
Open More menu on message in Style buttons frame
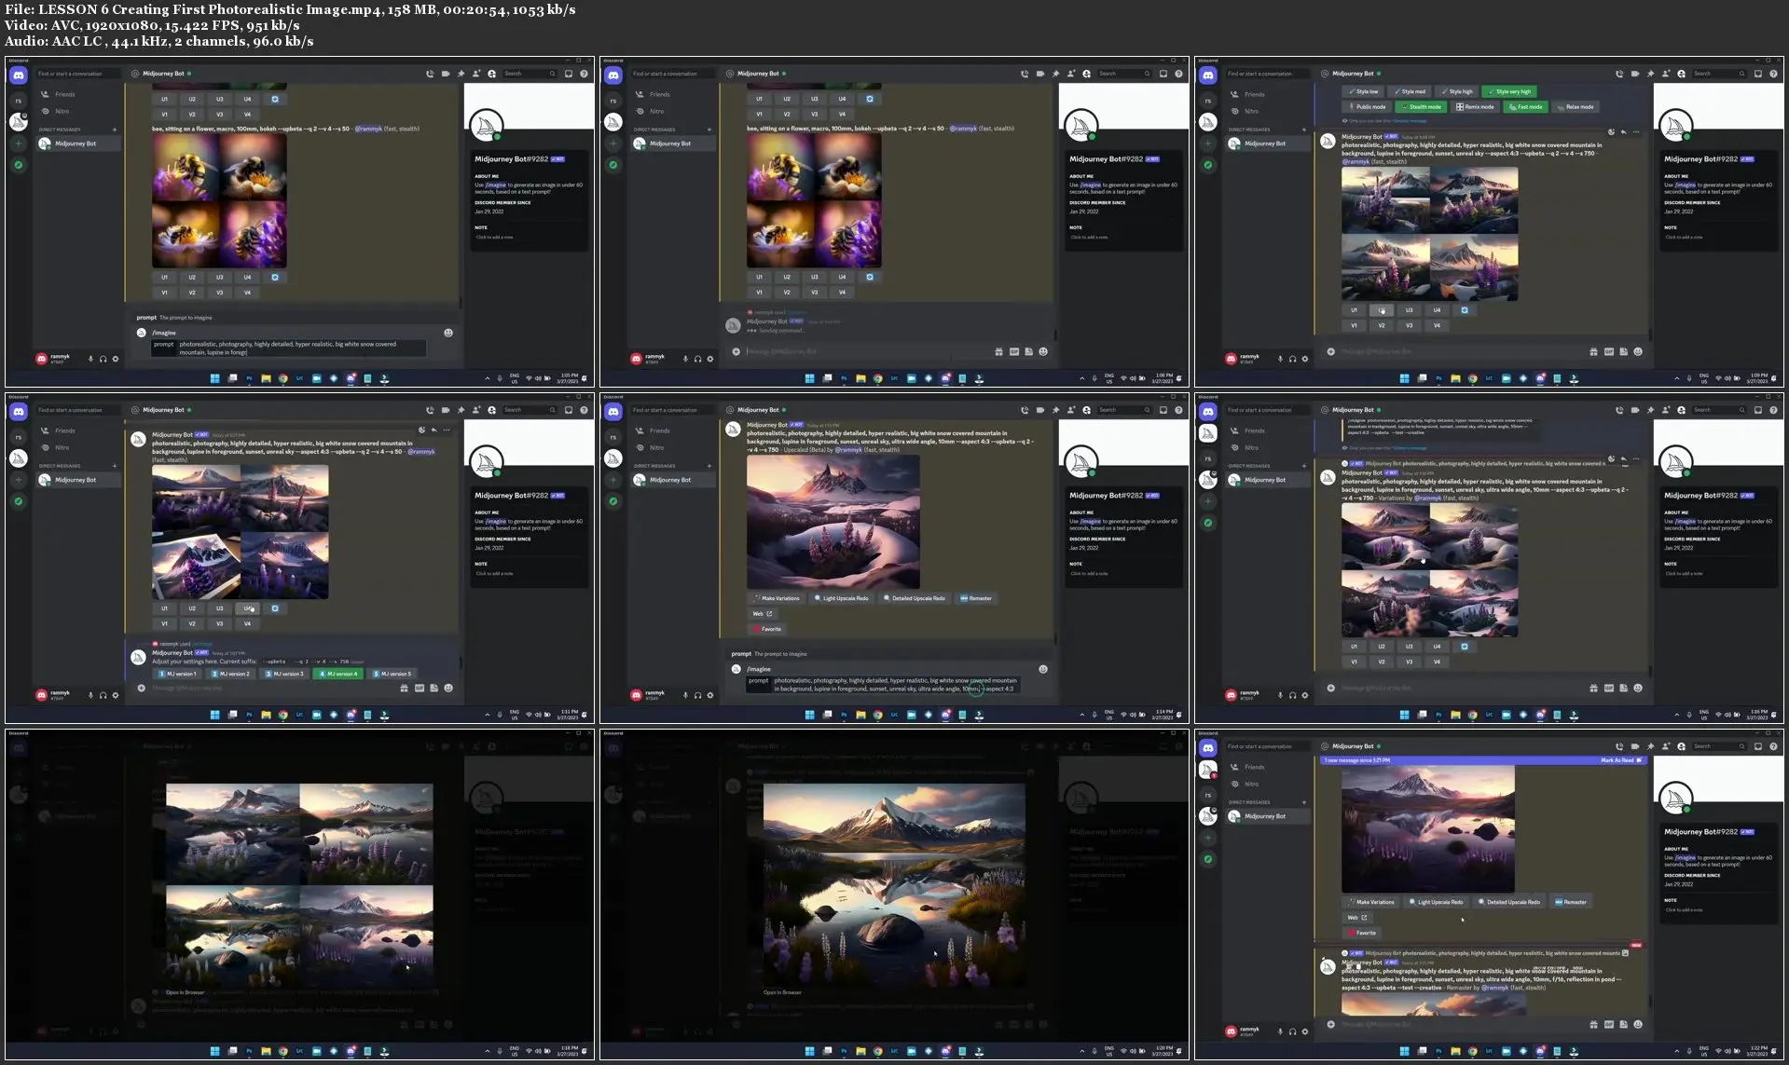click(1636, 132)
